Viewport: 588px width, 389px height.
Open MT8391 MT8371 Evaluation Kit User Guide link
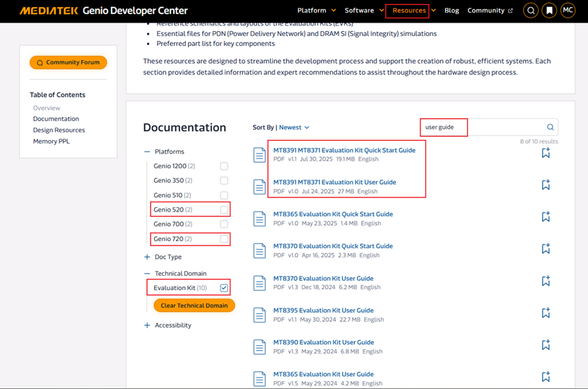tap(334, 182)
